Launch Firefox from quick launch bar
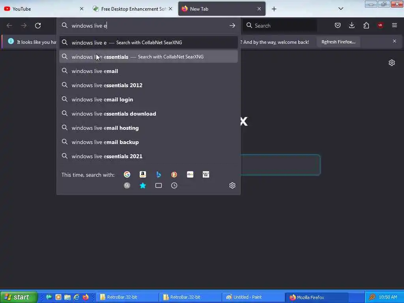Screen dimensions: 404x303 [x=86, y=297]
